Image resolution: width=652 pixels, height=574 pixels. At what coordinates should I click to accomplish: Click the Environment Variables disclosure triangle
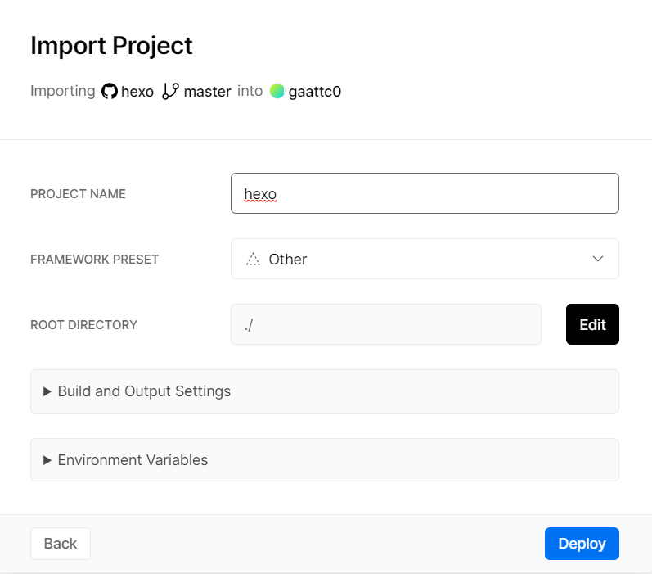point(47,460)
